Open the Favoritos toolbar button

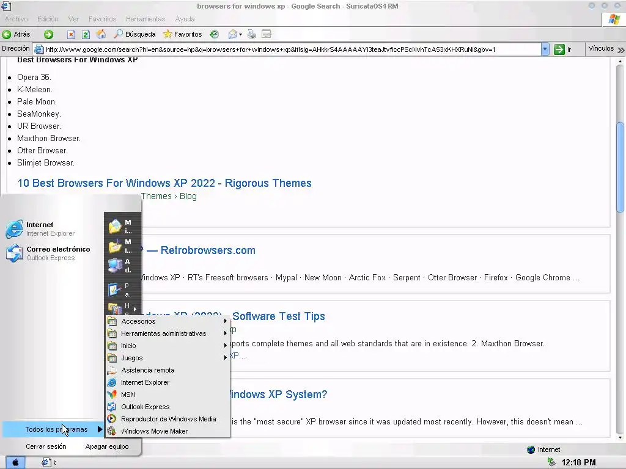click(182, 34)
